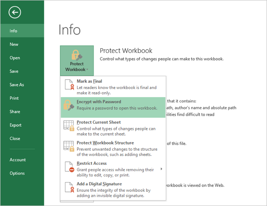The image size is (267, 206).
Task: Click Save in the backstage menu
Action: 14,71
